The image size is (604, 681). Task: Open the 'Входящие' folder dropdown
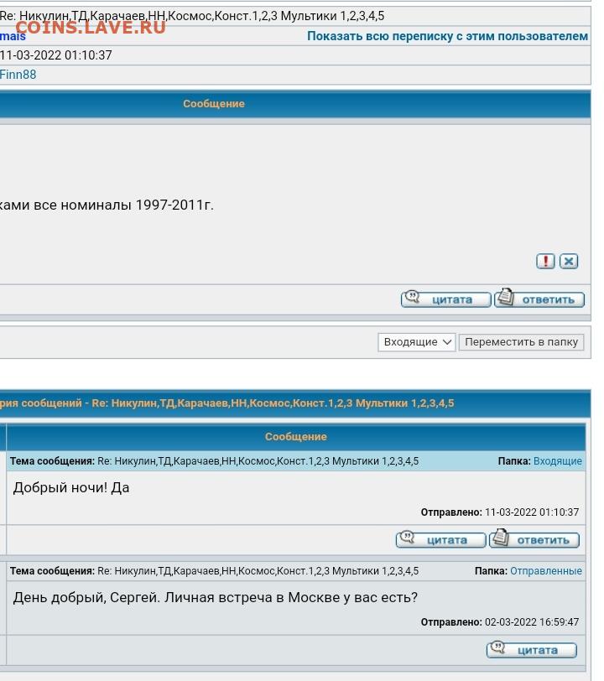click(417, 342)
